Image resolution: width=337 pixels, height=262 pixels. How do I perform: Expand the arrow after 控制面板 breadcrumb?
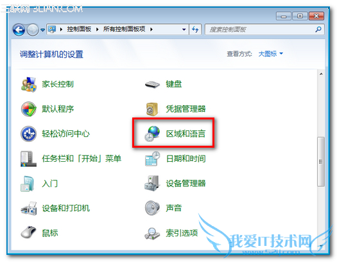(x=98, y=30)
